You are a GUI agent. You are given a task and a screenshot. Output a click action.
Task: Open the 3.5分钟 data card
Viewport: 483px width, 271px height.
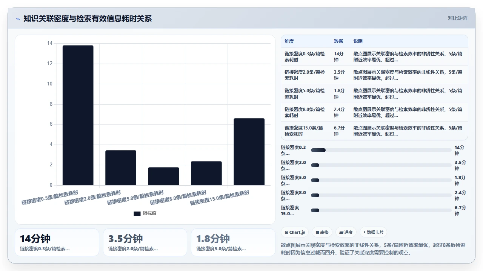tap(145, 242)
